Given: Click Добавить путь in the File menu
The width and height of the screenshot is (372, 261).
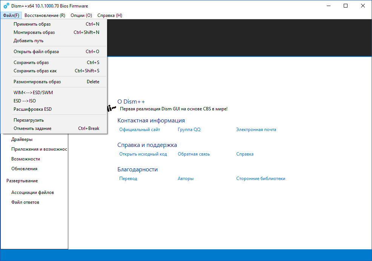Looking at the screenshot, I should pyautogui.click(x=54, y=41).
